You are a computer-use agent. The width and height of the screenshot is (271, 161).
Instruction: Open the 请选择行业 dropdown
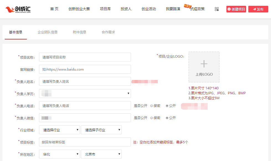(x=59, y=130)
